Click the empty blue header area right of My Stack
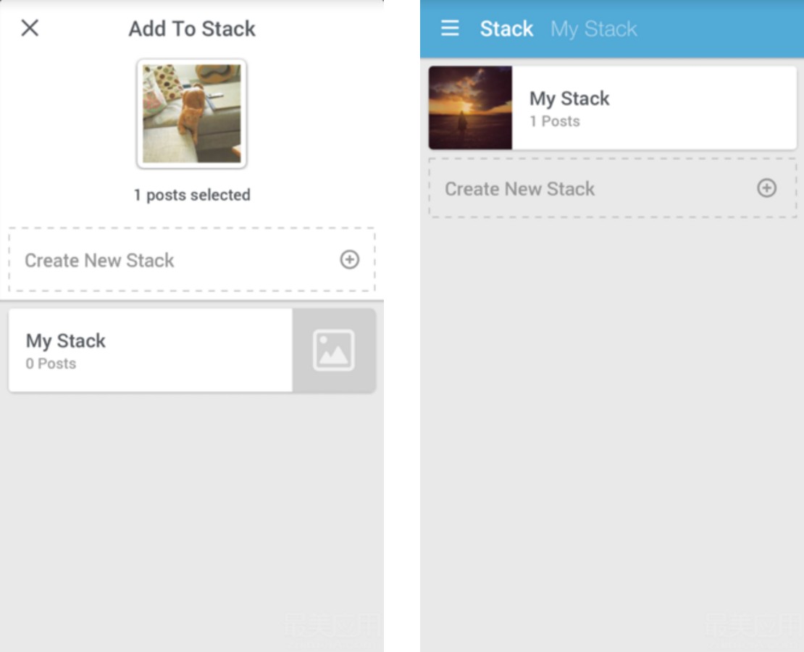The image size is (804, 652). (x=721, y=29)
